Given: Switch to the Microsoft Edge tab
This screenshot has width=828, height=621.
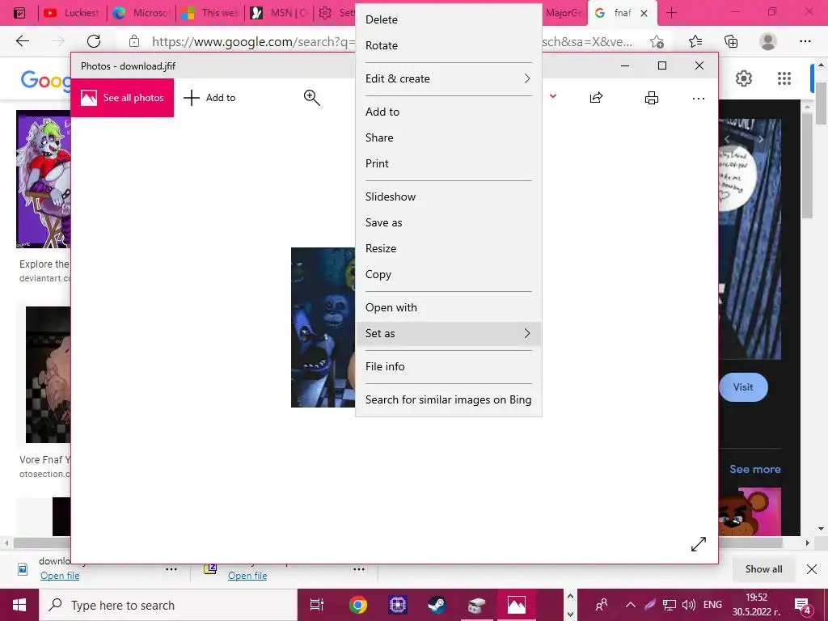Looking at the screenshot, I should tap(141, 13).
